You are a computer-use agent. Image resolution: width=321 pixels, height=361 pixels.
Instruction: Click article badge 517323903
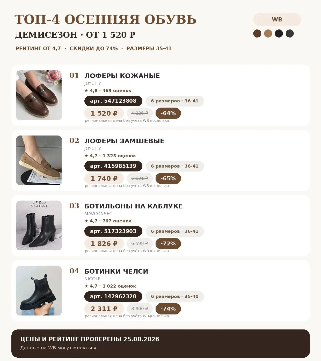pos(113,231)
